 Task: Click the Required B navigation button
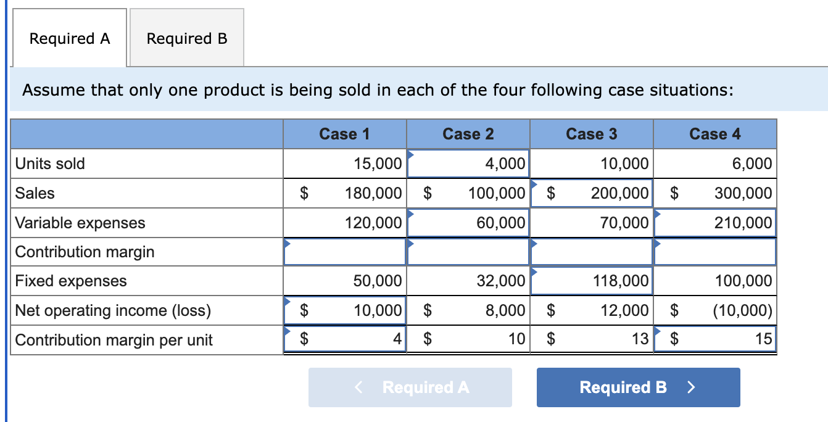pyautogui.click(x=638, y=387)
